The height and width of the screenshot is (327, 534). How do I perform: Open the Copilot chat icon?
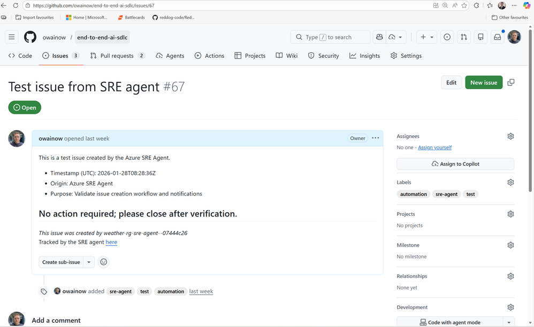[379, 37]
